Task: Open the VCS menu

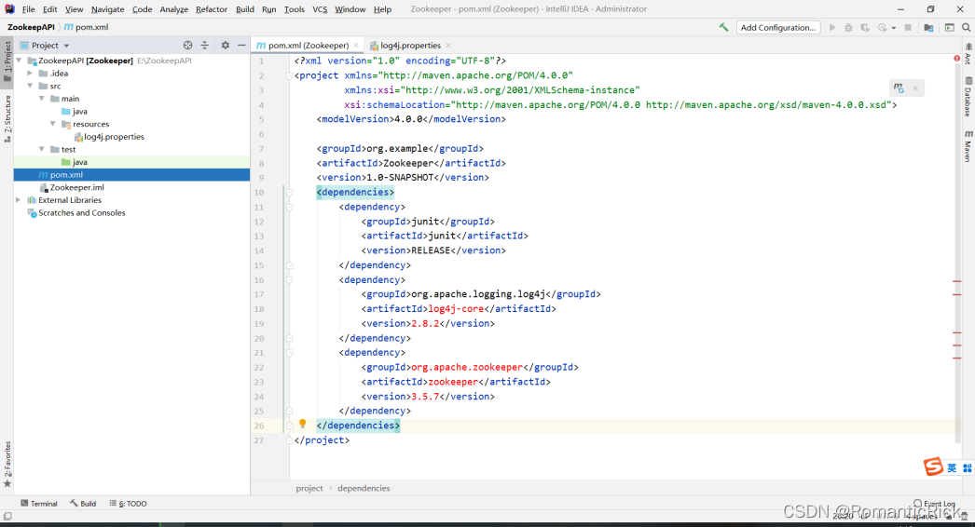Action: click(320, 9)
